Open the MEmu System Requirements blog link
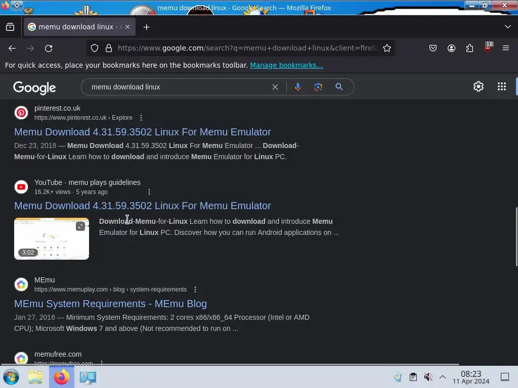 (110, 304)
